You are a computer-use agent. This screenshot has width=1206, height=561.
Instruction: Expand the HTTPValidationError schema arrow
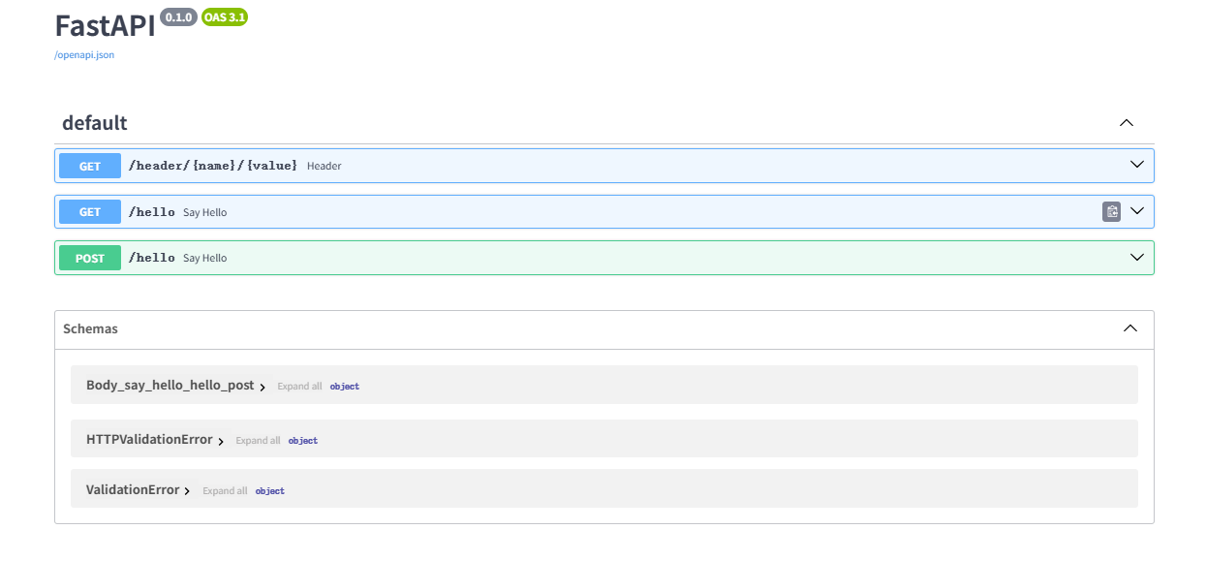point(221,441)
